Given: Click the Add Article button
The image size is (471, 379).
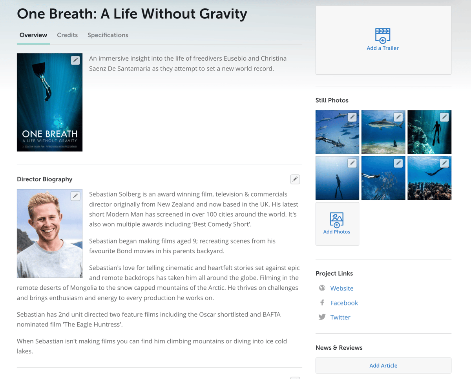Looking at the screenshot, I should tap(383, 365).
